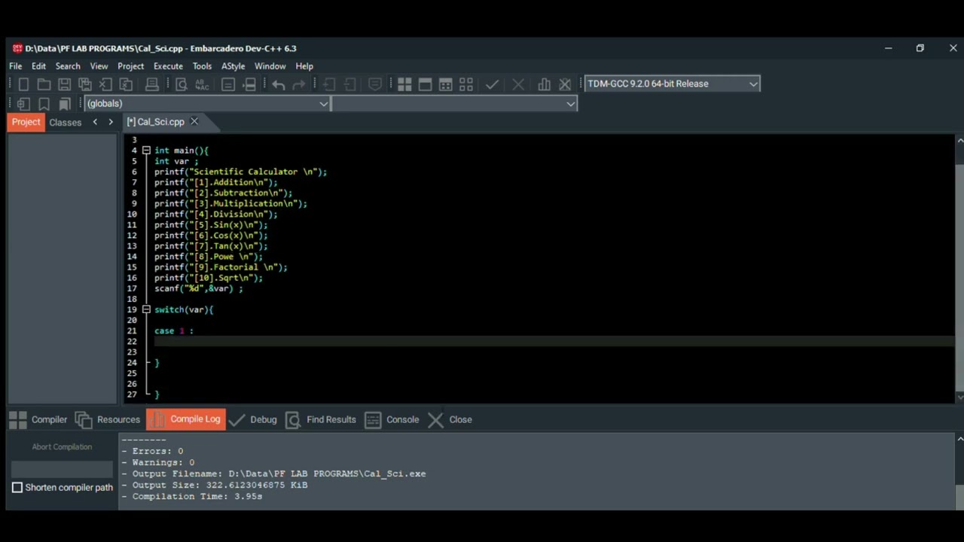This screenshot has height=542, width=964.
Task: Click the Print icon
Action: [x=151, y=84]
